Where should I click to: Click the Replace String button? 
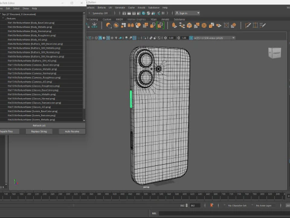(39, 131)
